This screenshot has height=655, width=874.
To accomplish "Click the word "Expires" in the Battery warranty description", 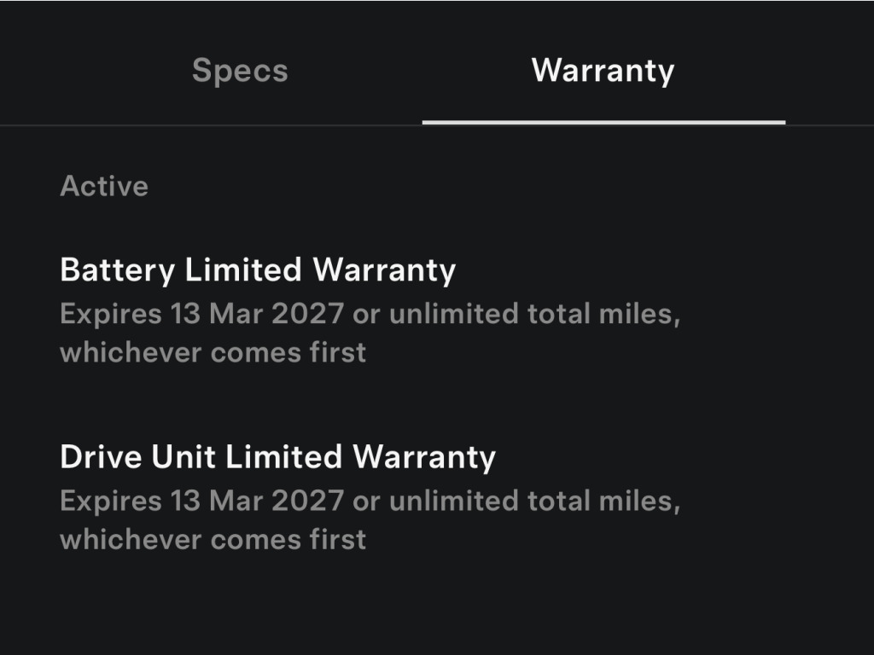I will (110, 314).
